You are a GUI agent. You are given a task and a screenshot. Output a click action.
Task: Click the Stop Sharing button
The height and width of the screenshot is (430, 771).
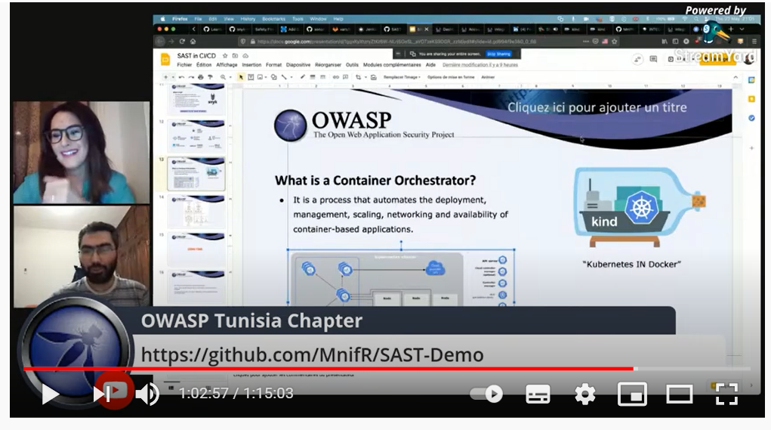498,54
